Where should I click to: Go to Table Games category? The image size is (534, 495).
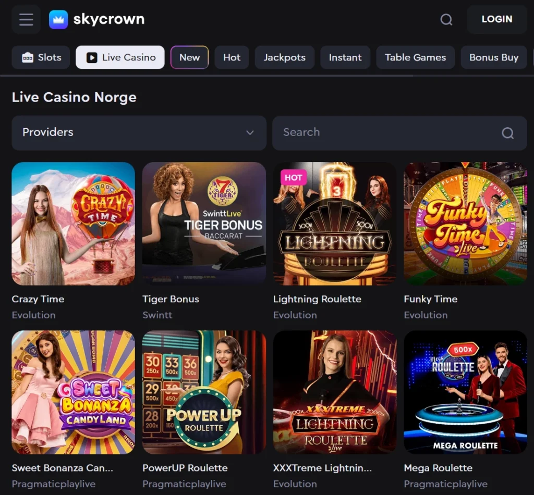pos(415,57)
